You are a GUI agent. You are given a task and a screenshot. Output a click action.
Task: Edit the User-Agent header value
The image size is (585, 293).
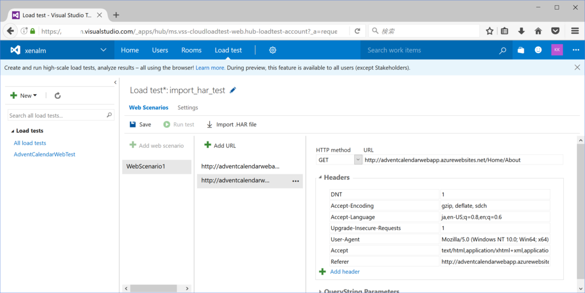coord(495,239)
